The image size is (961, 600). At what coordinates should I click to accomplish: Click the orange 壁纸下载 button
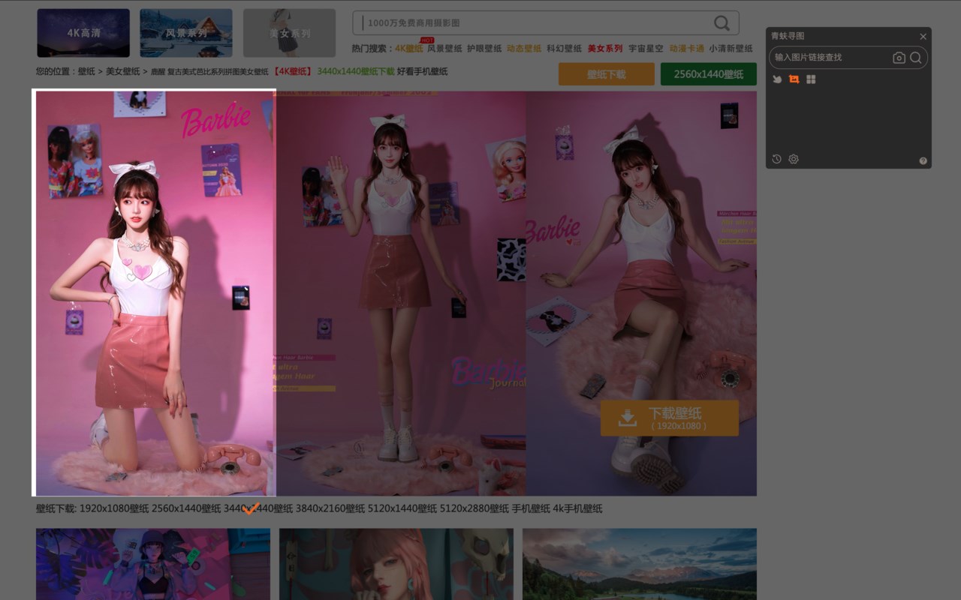point(607,74)
